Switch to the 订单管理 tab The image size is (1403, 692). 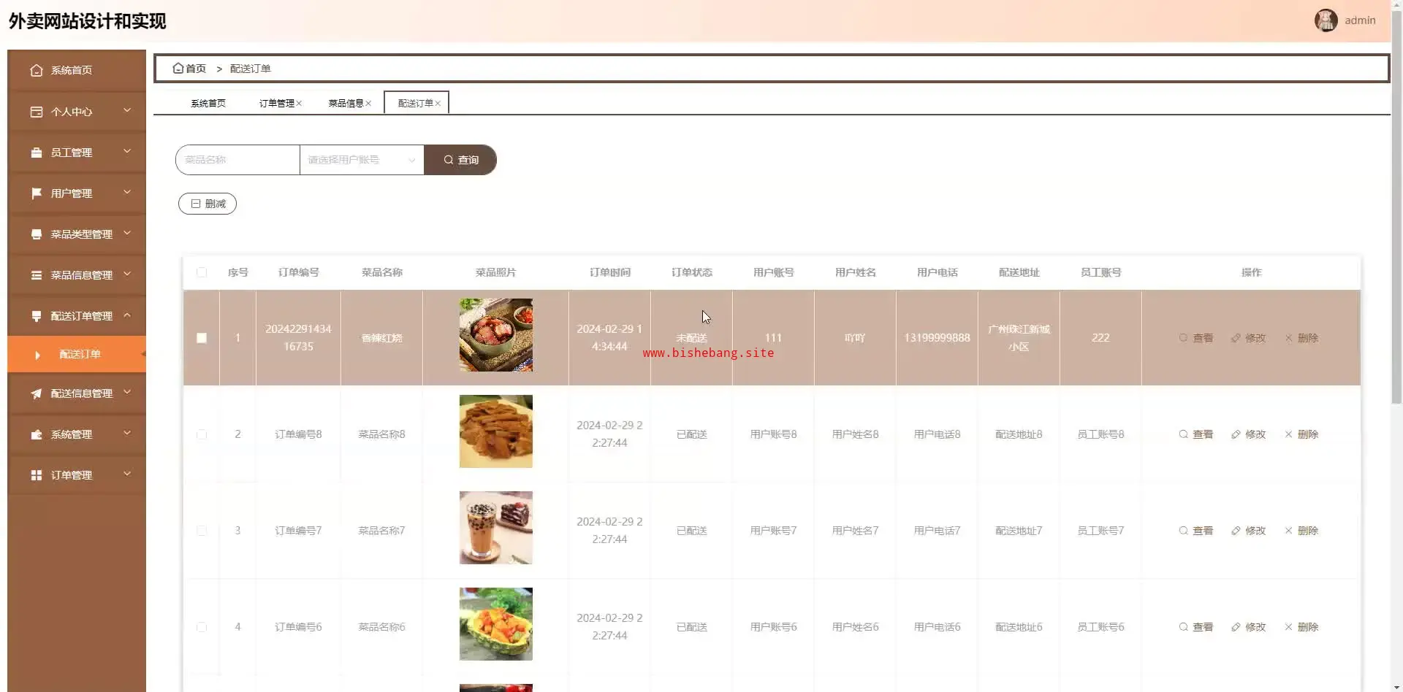point(277,104)
